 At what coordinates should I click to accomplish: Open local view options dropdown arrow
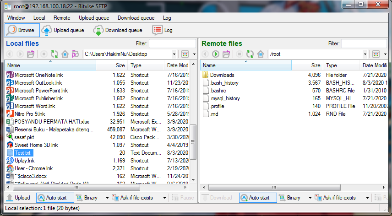click(194, 54)
